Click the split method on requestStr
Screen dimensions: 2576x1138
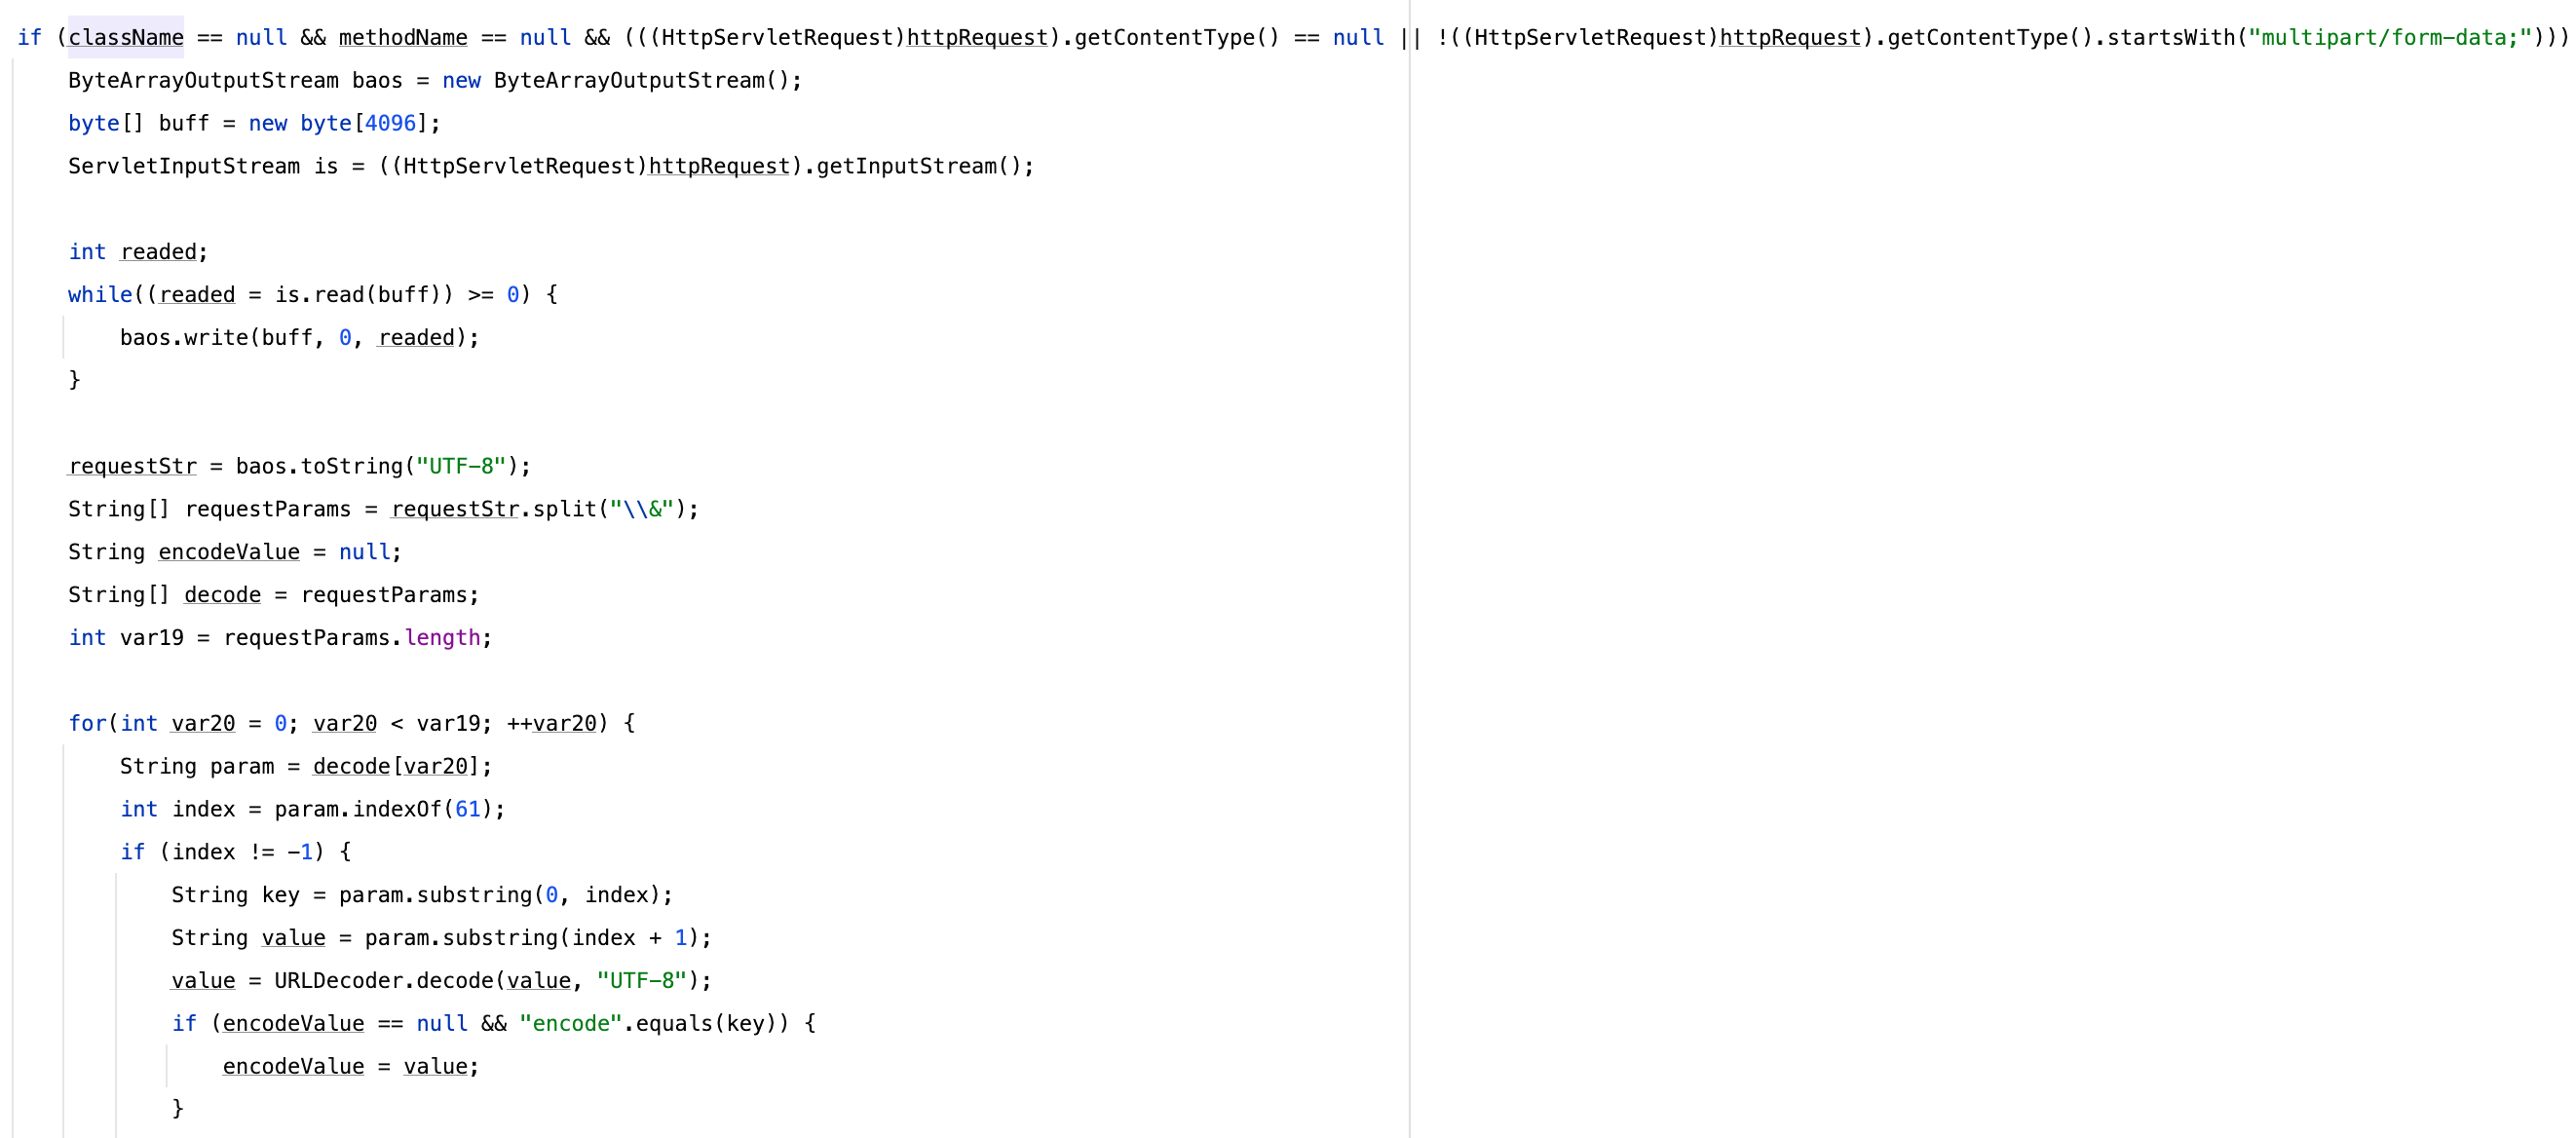[564, 510]
